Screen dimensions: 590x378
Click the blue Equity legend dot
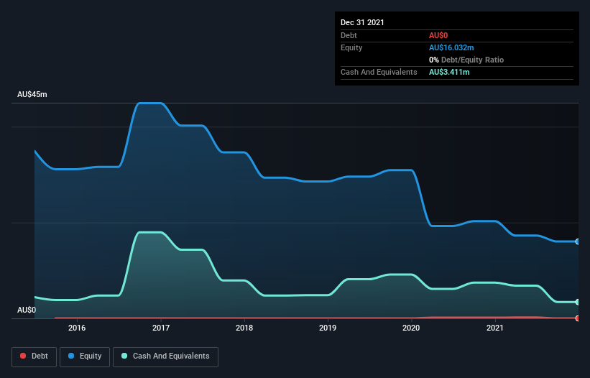point(71,356)
